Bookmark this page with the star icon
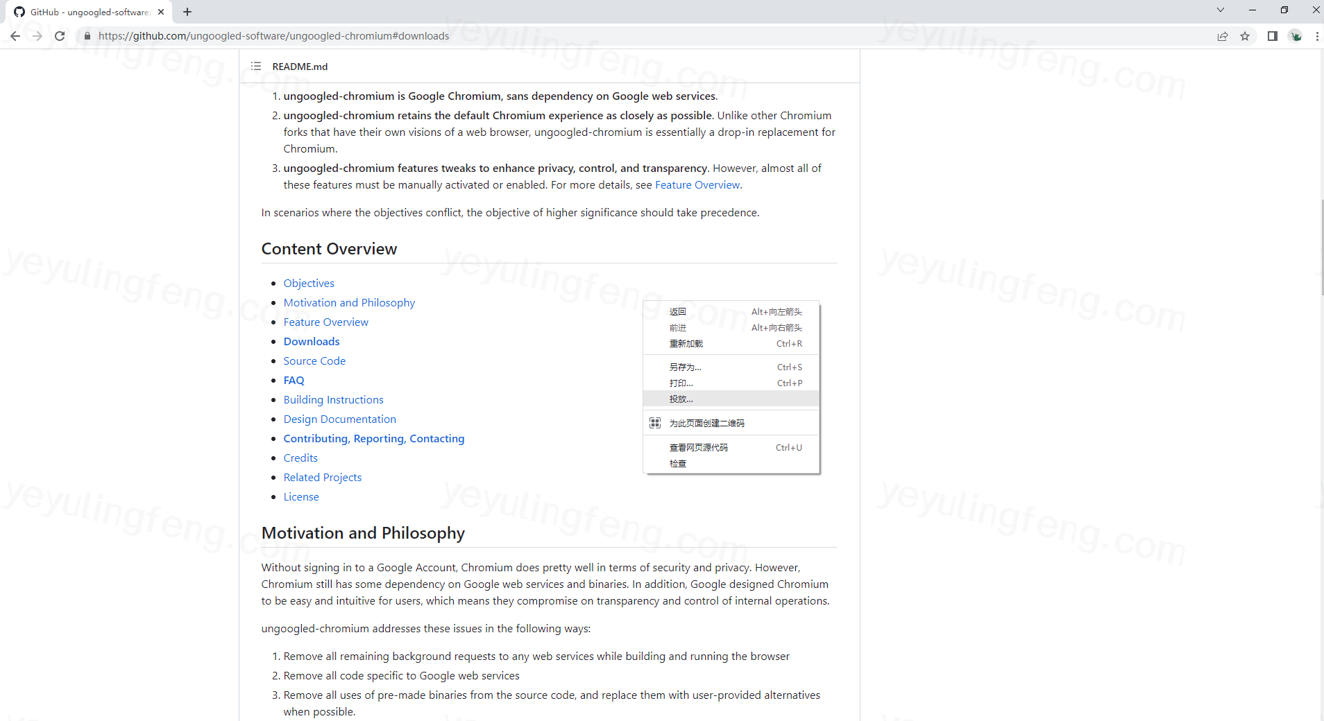Screen dimensions: 1324x721 coord(1245,36)
